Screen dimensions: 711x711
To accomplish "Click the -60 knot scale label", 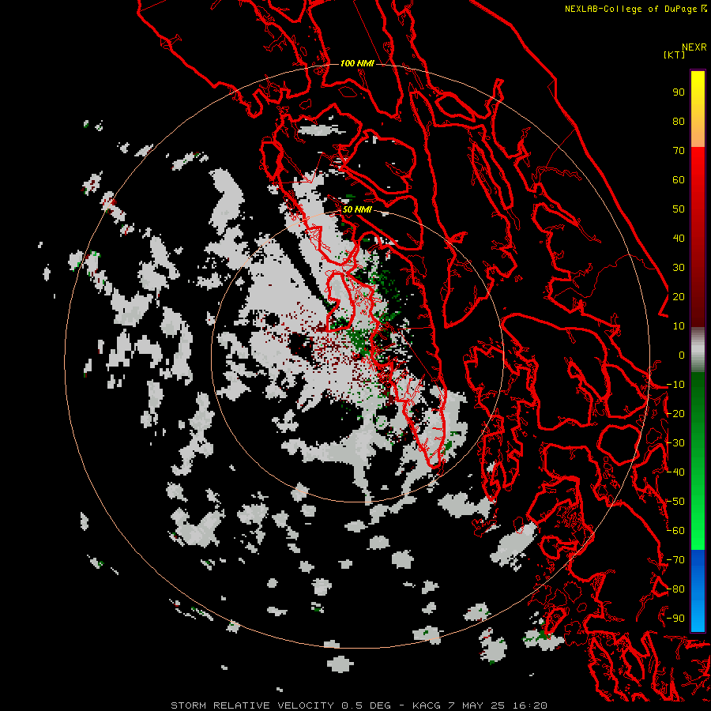I will 675,531.
